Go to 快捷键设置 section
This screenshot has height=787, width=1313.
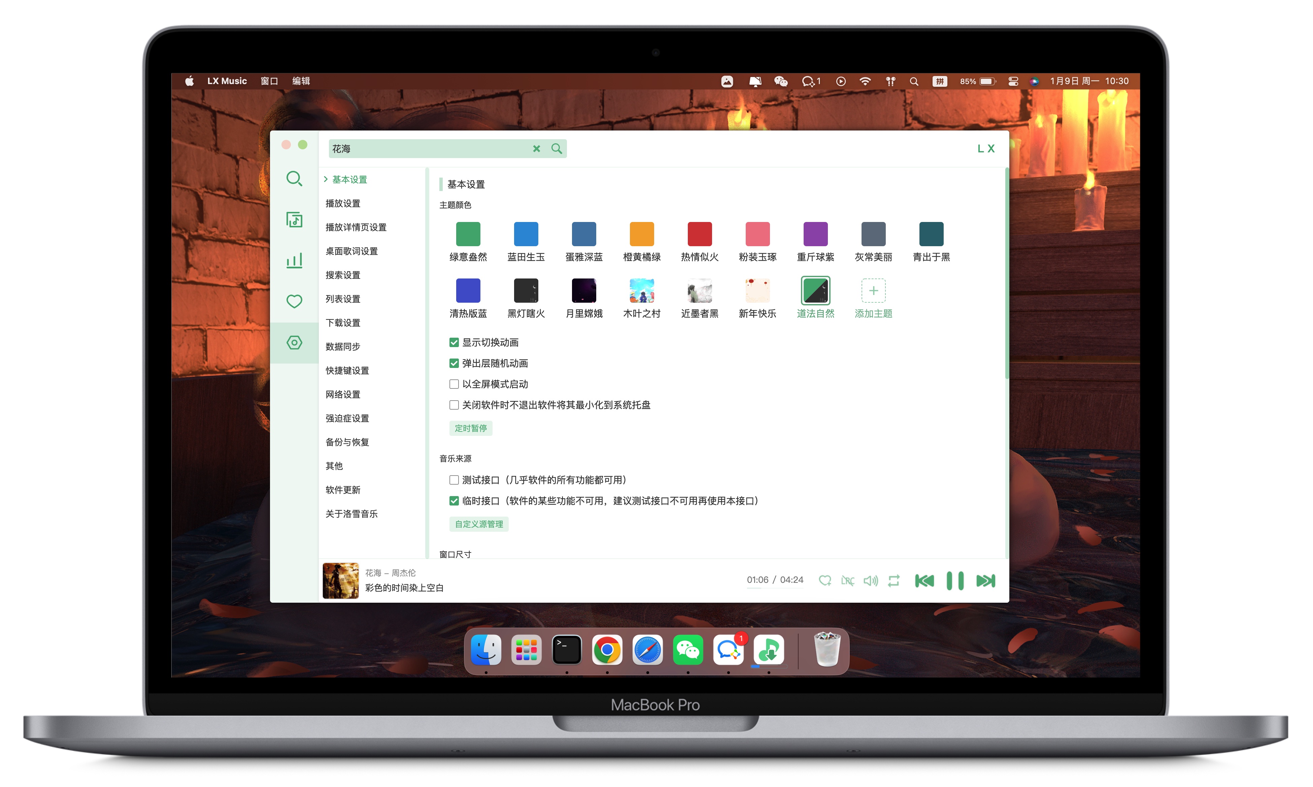pyautogui.click(x=347, y=370)
